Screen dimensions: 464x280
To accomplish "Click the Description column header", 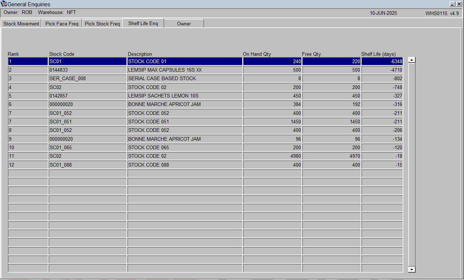I will point(140,54).
